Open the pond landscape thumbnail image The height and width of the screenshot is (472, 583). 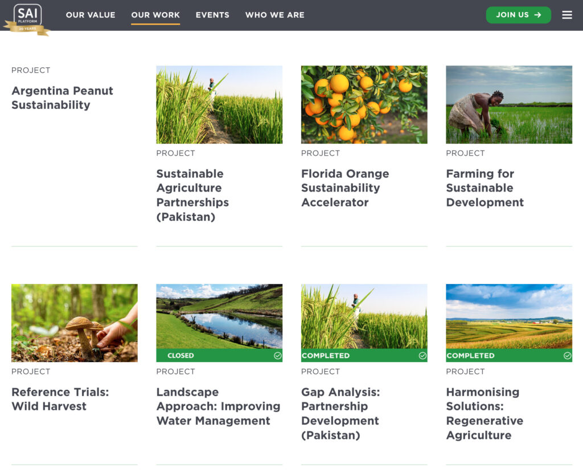point(219,316)
